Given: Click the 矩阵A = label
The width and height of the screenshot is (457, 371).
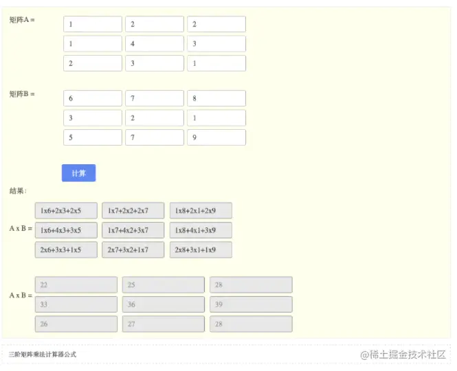Looking at the screenshot, I should [22, 20].
